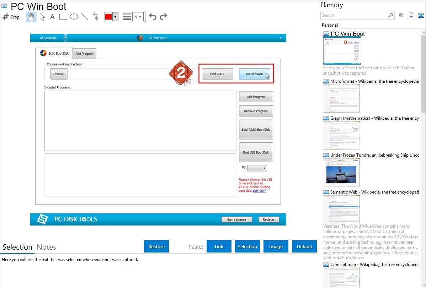The width and height of the screenshot is (426, 288).
Task: Close the PC Win Boot window with x
Action: [281, 38]
